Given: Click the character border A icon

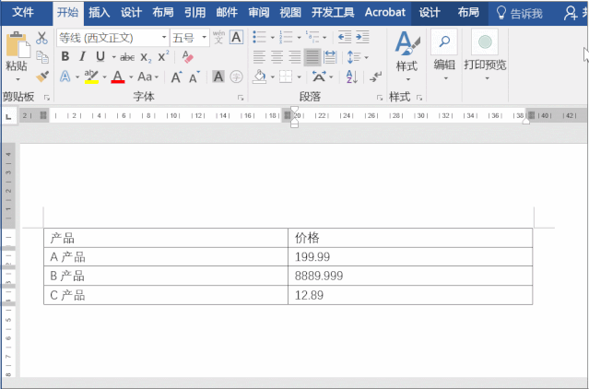Looking at the screenshot, I should (236, 37).
